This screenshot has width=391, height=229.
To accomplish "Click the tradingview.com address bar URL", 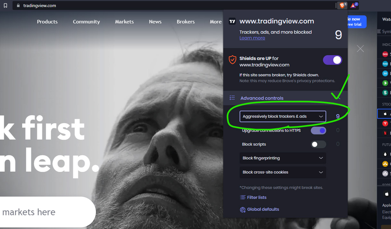I will point(40,5).
